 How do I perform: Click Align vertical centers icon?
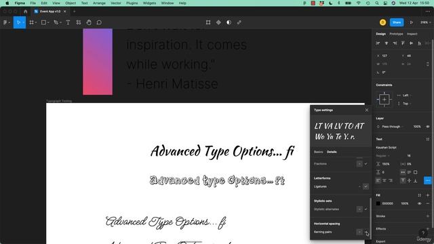pos(412,43)
